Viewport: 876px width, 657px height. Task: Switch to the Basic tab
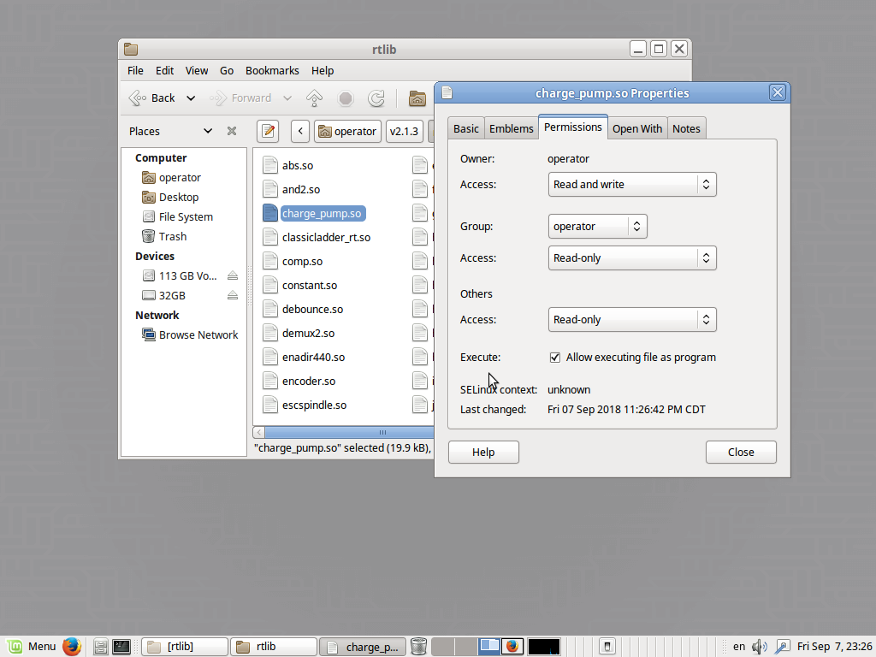pyautogui.click(x=466, y=128)
